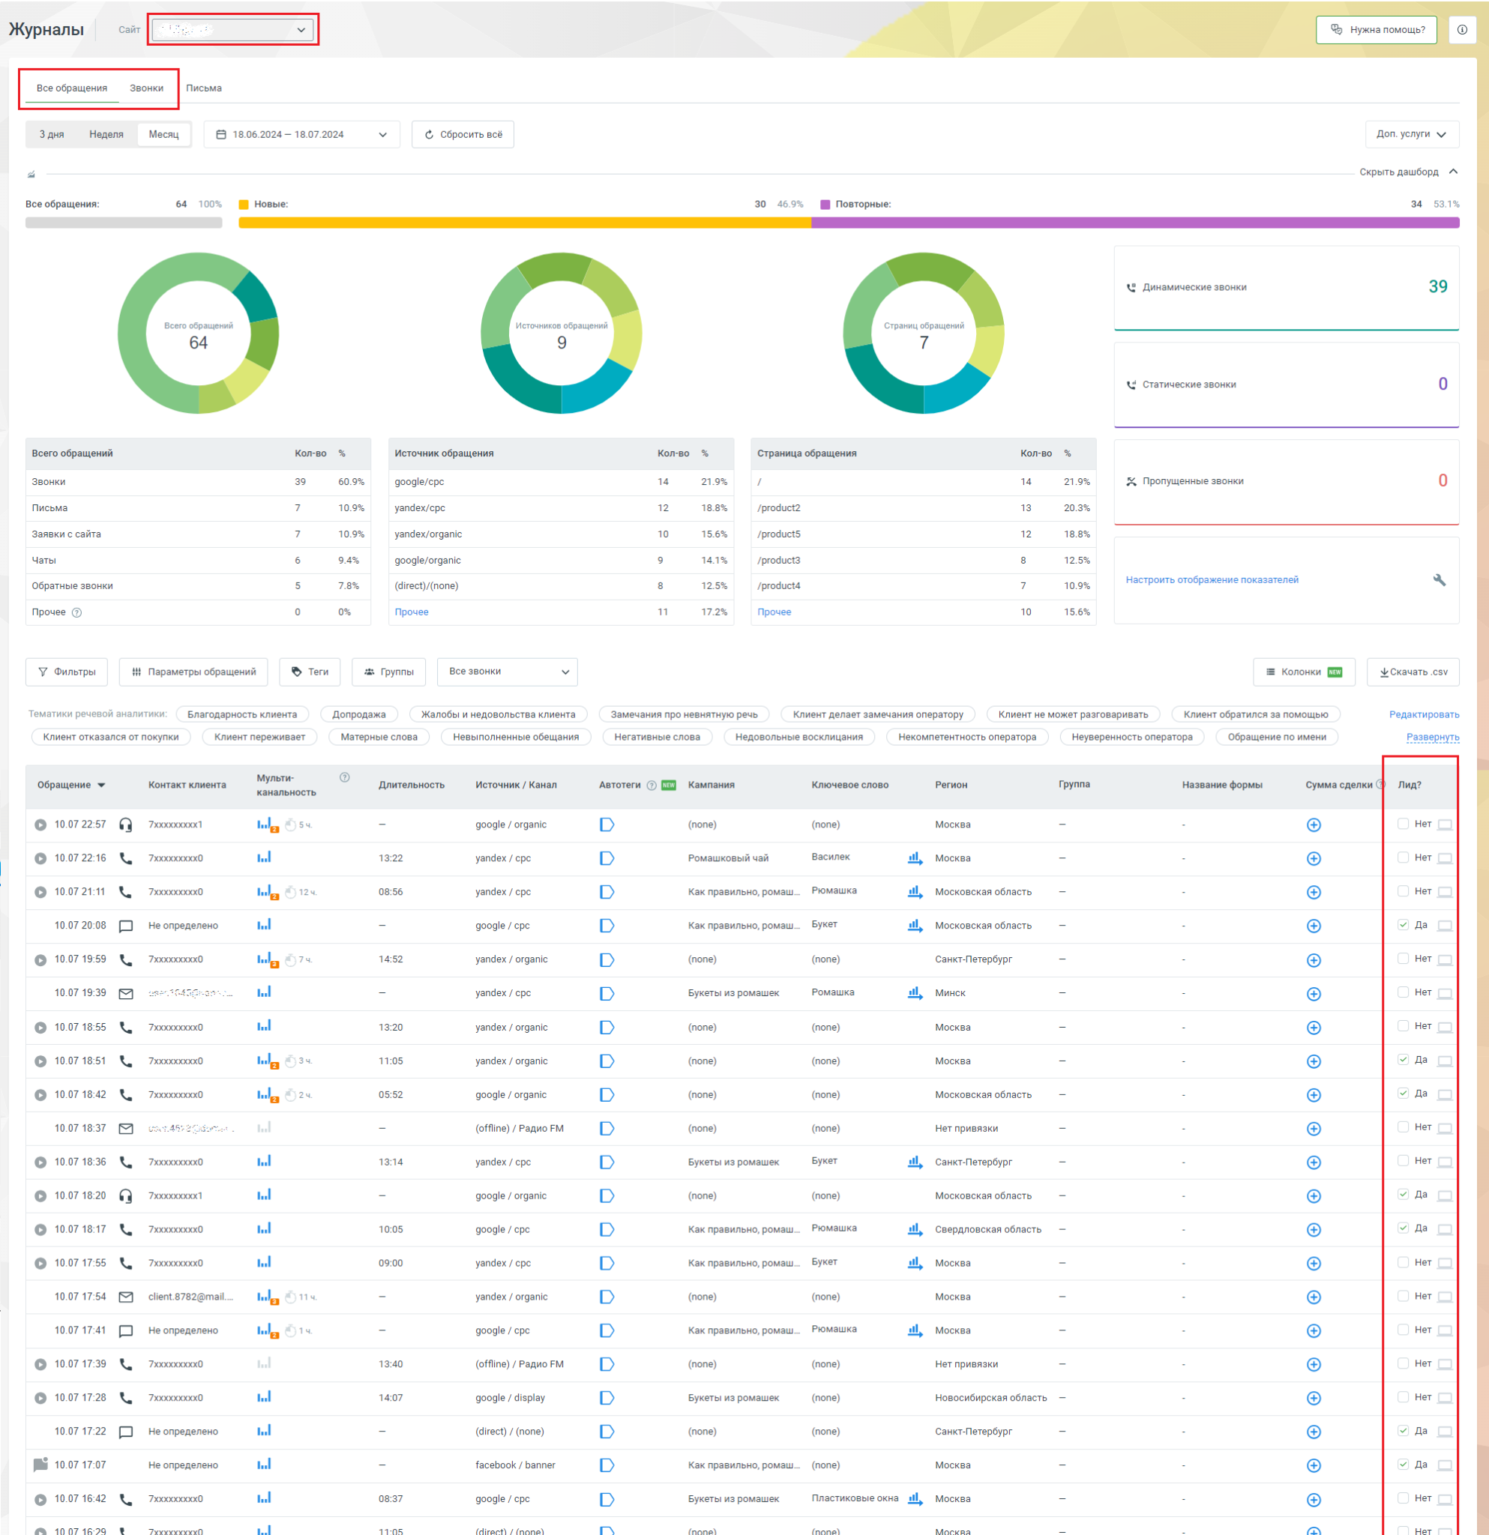The height and width of the screenshot is (1535, 1489).
Task: Click small chart icon above dashboard
Action: 31,174
